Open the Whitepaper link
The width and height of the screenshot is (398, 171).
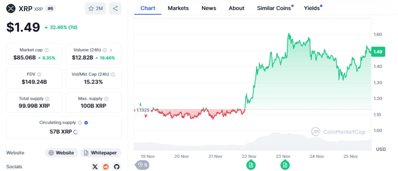[x=101, y=153]
